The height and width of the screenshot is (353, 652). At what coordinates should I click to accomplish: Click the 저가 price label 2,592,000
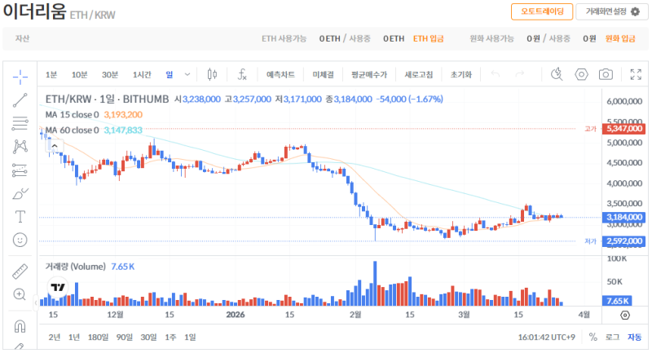(x=623, y=241)
